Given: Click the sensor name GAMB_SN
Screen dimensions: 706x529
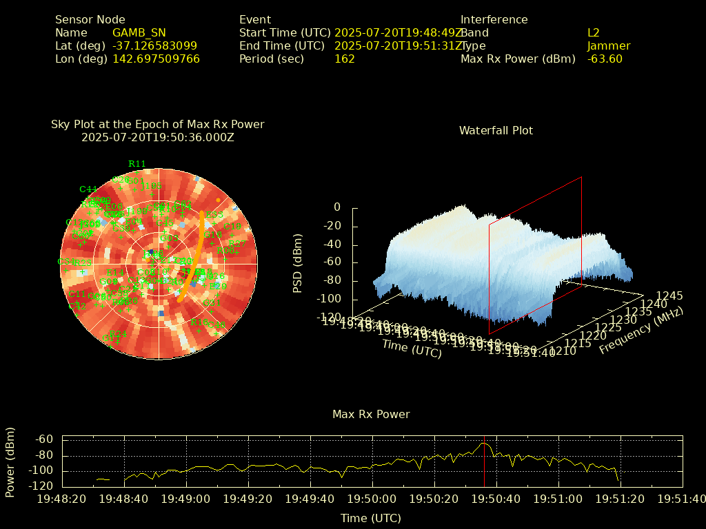Looking at the screenshot, I should 139,32.
